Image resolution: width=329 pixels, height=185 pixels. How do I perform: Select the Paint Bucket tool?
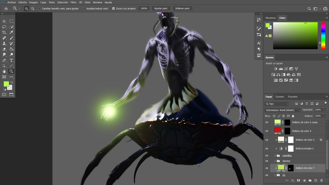(11, 49)
